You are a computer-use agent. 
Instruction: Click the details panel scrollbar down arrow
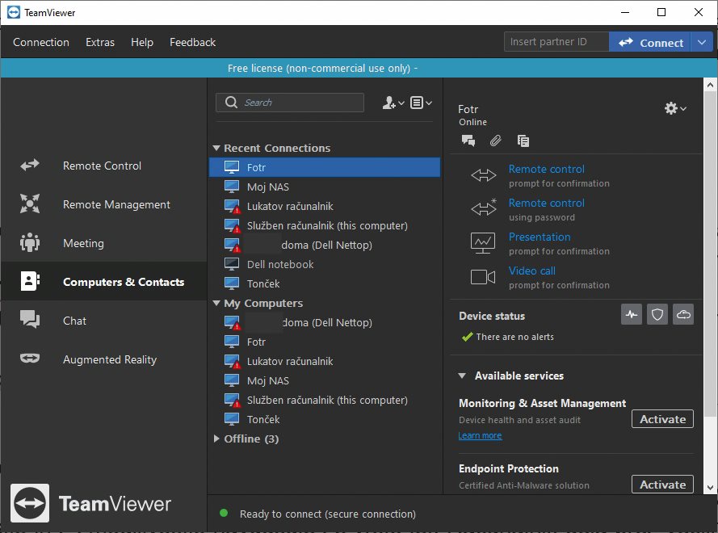point(710,487)
